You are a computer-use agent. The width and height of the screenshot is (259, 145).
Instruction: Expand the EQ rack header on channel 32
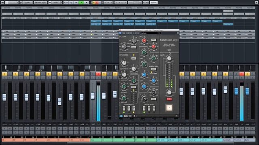tap(250, 31)
